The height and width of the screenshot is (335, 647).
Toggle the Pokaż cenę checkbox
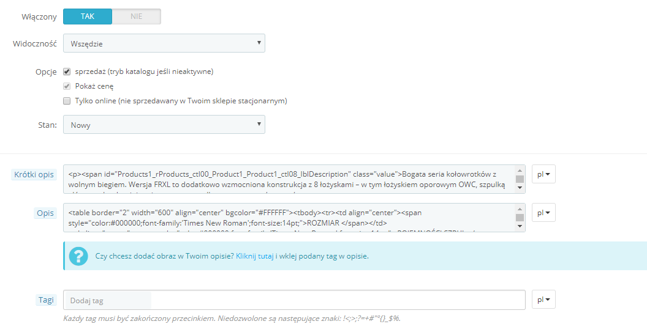tap(67, 86)
